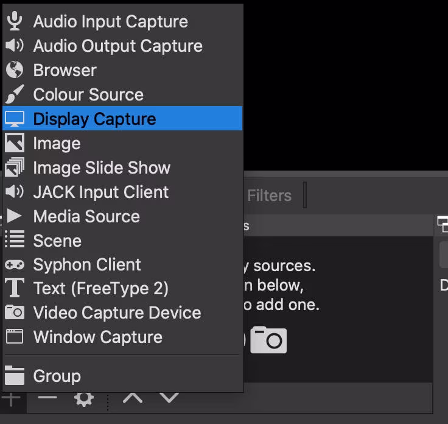Choose Media Source from the list
The image size is (448, 424).
pos(86,216)
